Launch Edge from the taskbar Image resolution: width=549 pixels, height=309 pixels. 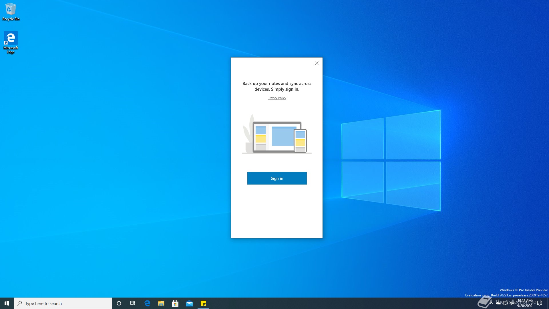147,303
